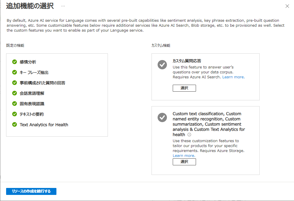Click the ellipsis more-options icon beside the title

63,6
